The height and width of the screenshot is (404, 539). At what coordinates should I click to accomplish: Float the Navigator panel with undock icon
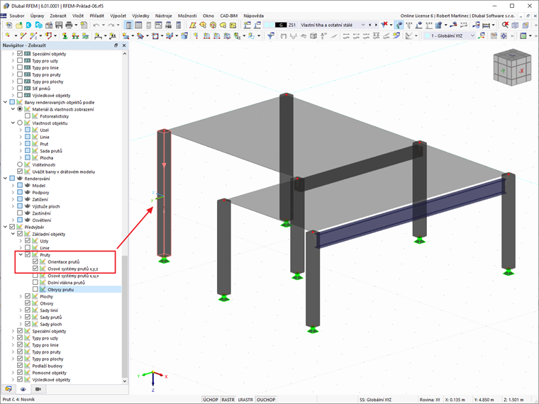(116, 45)
